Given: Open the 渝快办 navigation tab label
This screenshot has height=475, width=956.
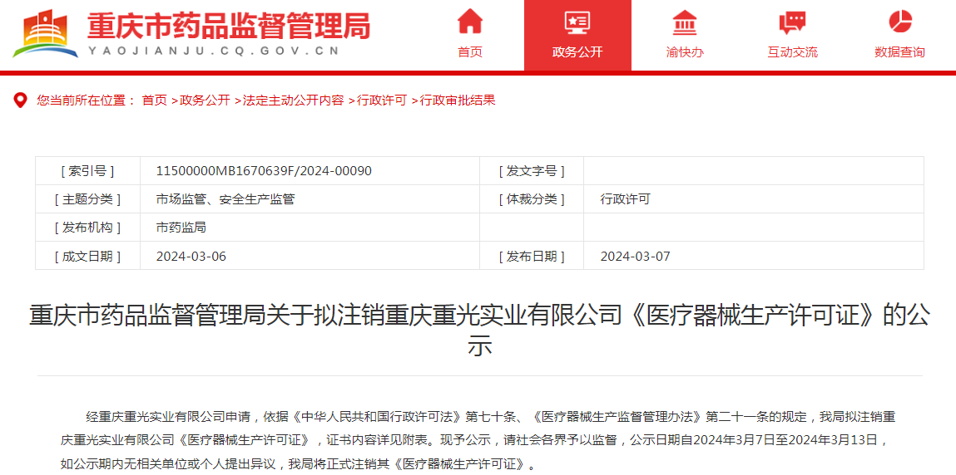Looking at the screenshot, I should tap(685, 52).
